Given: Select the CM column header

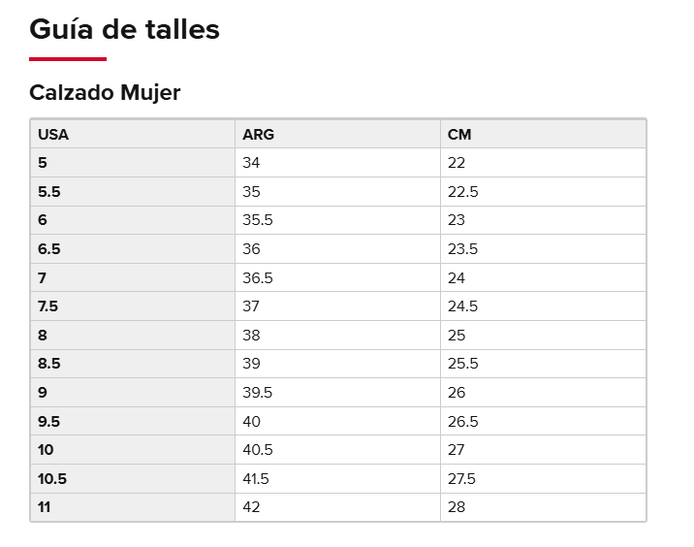Looking at the screenshot, I should (543, 134).
